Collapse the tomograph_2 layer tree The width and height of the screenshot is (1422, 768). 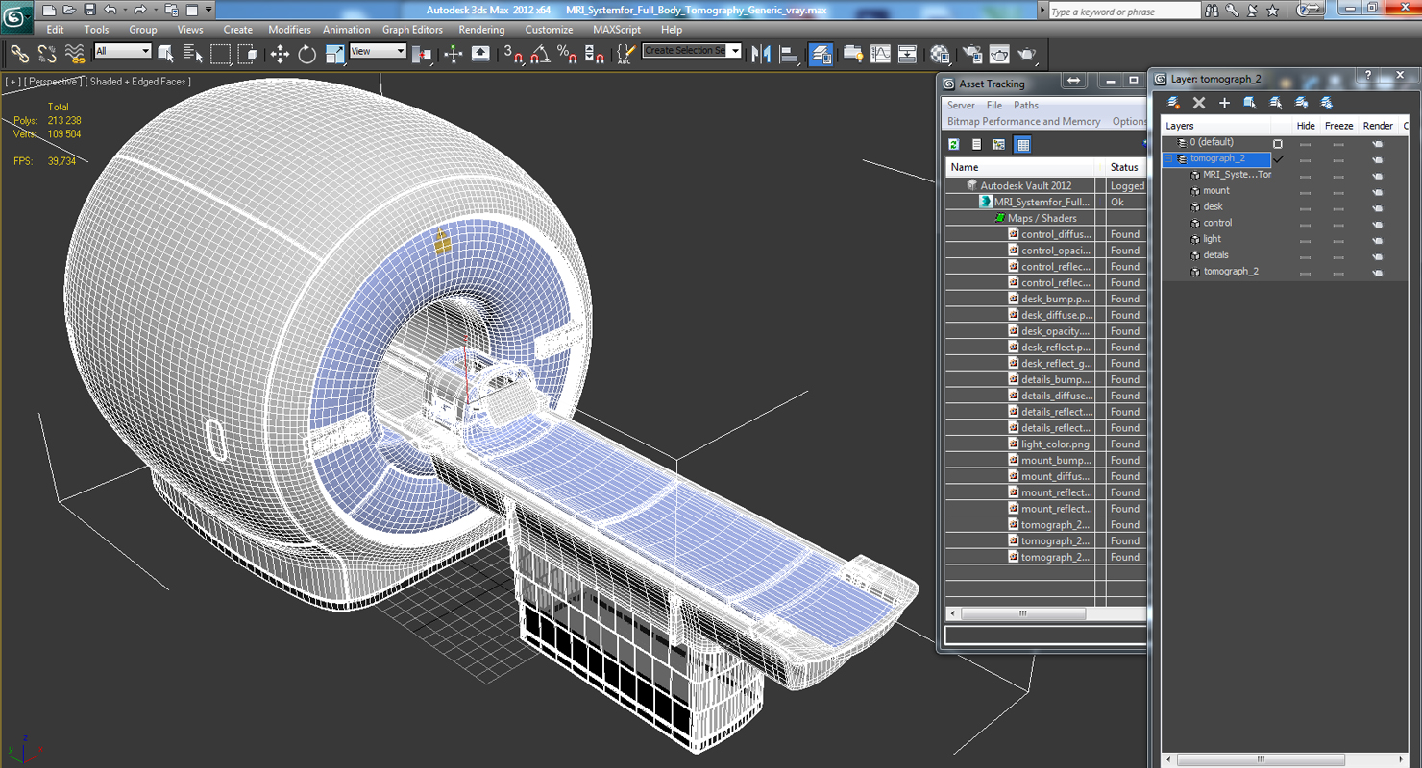pos(1168,158)
